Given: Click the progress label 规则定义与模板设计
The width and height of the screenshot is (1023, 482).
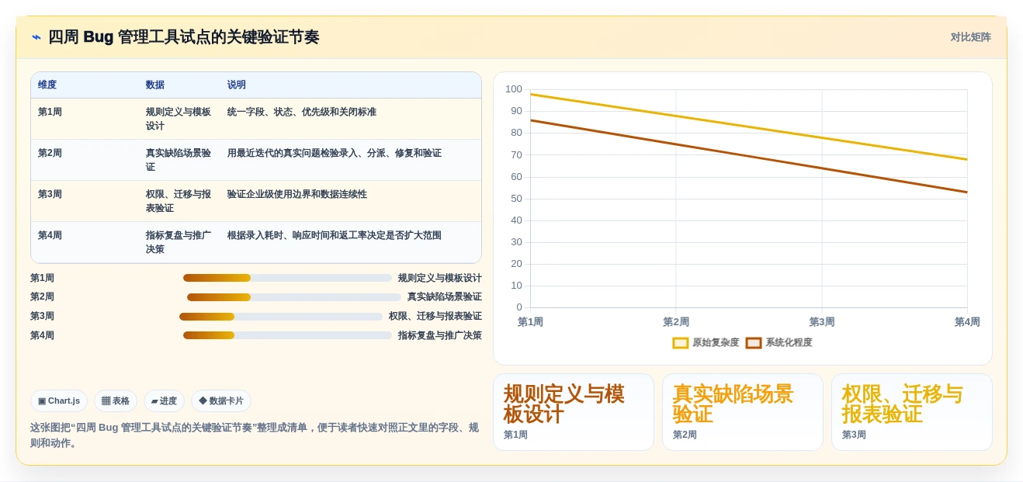Looking at the screenshot, I should click(440, 278).
